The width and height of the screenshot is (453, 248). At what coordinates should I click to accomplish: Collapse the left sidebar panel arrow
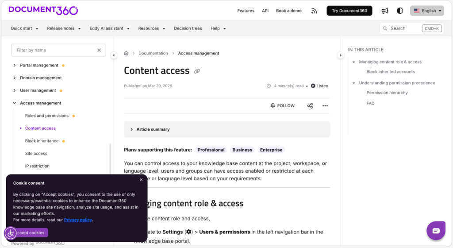pos(114,55)
